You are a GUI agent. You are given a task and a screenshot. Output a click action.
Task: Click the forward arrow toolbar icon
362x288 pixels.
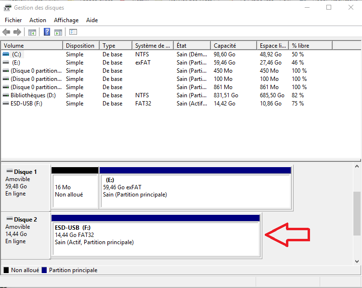17,32
